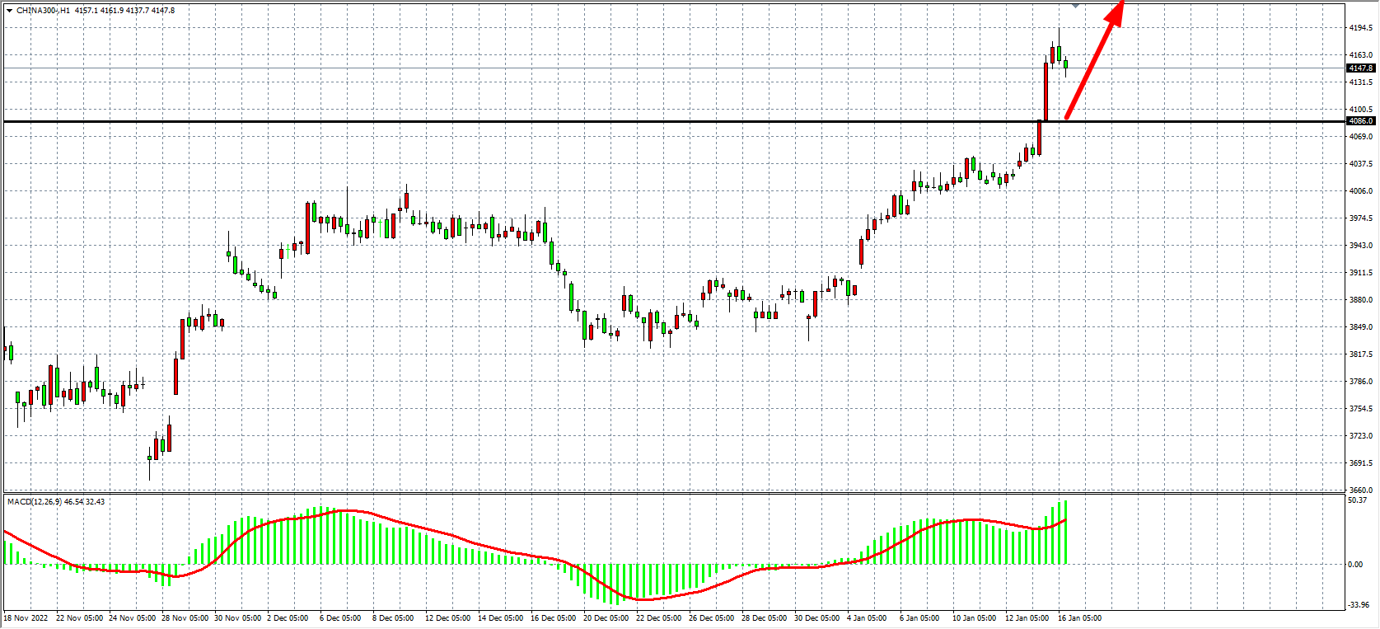Open the dropdown triangle beside CHINA300
1380x629 pixels.
click(9, 11)
